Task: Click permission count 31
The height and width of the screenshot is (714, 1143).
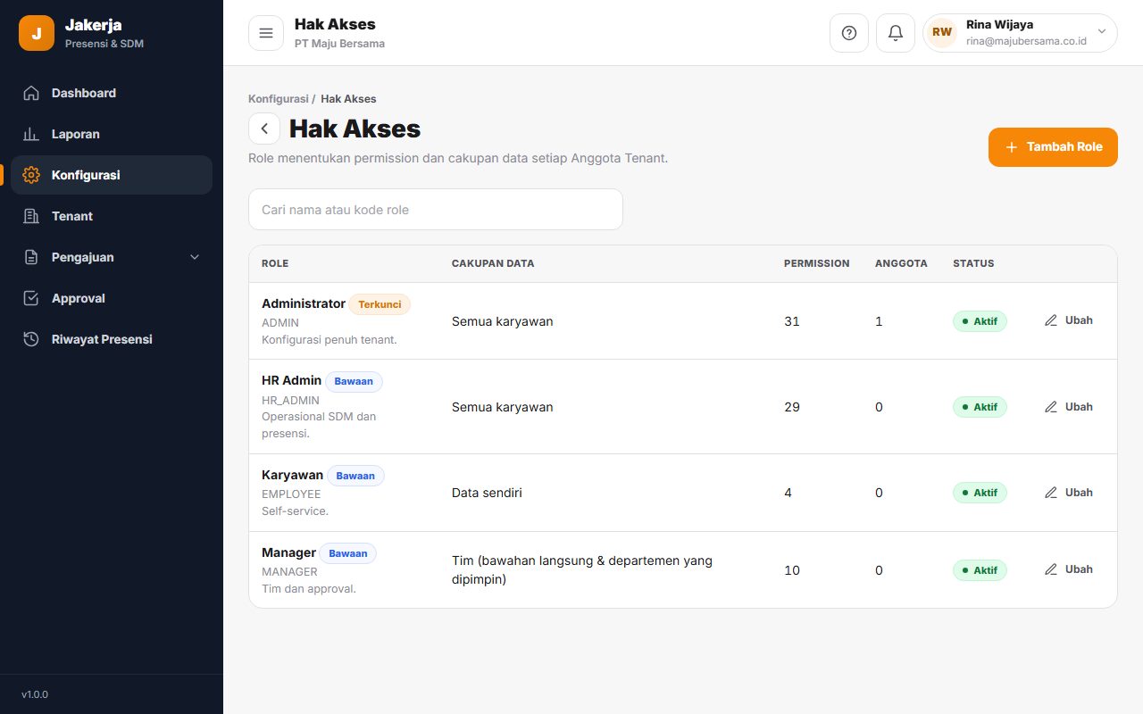Action: coord(792,321)
